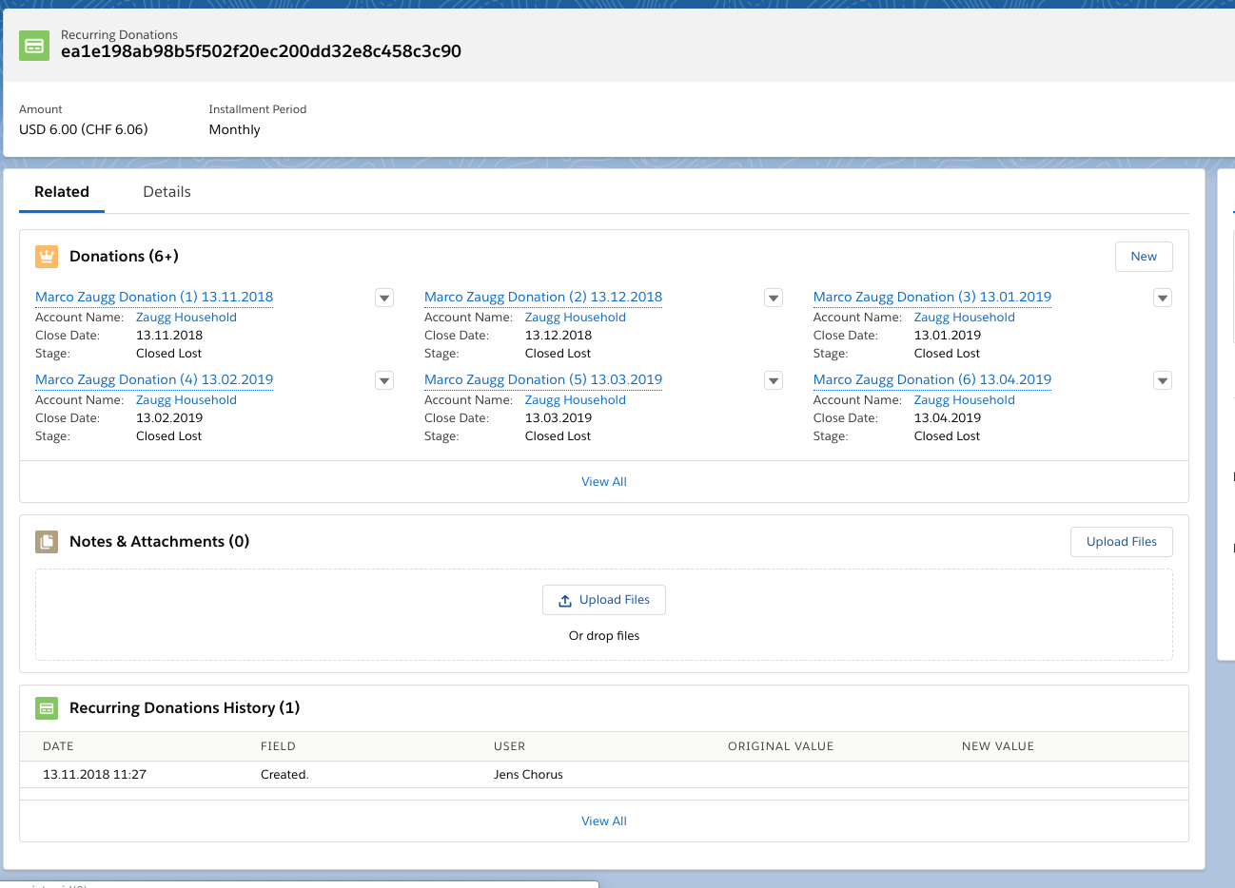Screen dimensions: 1235x888
Task: Click the Donations crown icon
Action: pyautogui.click(x=47, y=257)
